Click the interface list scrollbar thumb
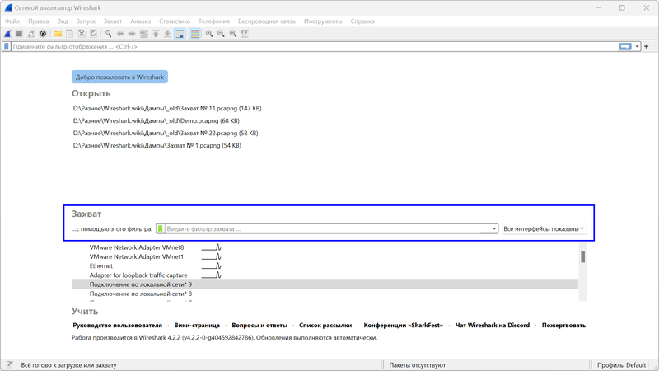This screenshot has width=659, height=371. tap(583, 256)
